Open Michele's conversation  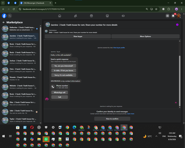pos(20,87)
